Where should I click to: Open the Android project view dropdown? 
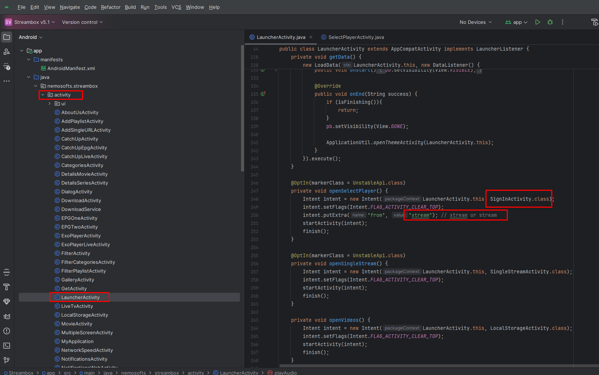[31, 37]
